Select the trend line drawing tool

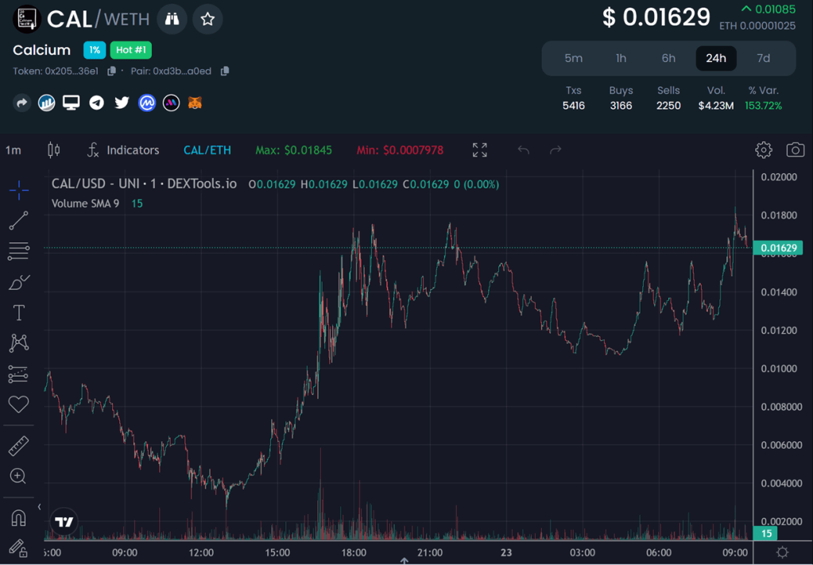click(18, 220)
